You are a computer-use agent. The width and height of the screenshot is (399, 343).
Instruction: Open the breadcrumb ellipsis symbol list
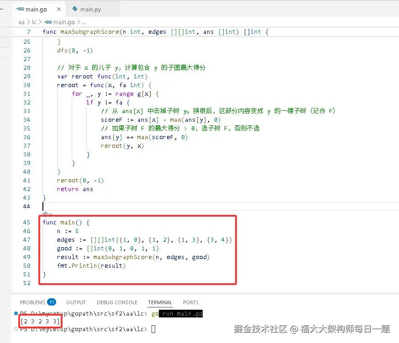tap(84, 22)
